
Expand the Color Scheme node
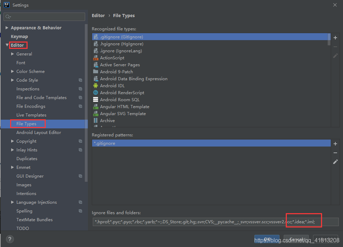(x=13, y=71)
